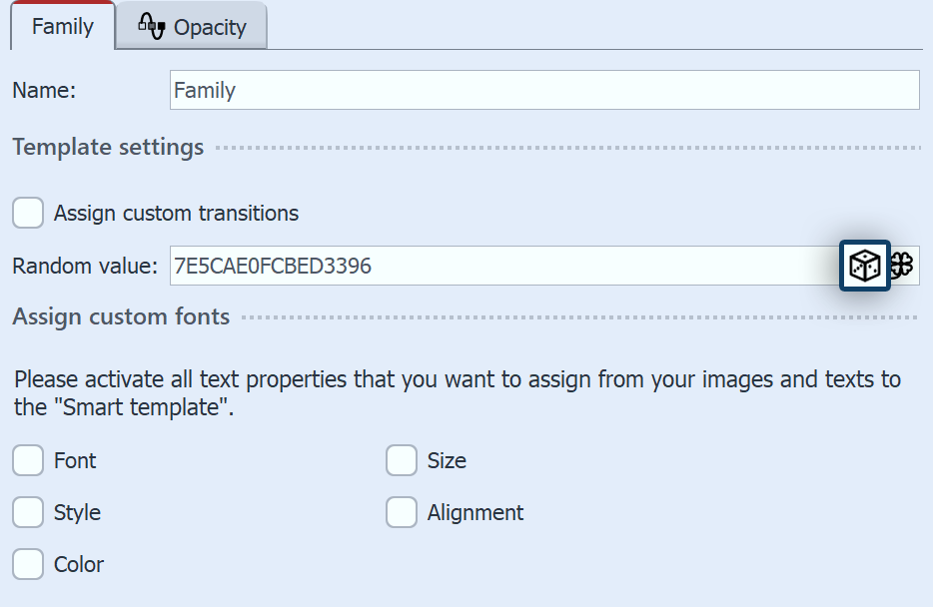This screenshot has width=933, height=607.
Task: Check the Size checkbox
Action: pos(402,460)
